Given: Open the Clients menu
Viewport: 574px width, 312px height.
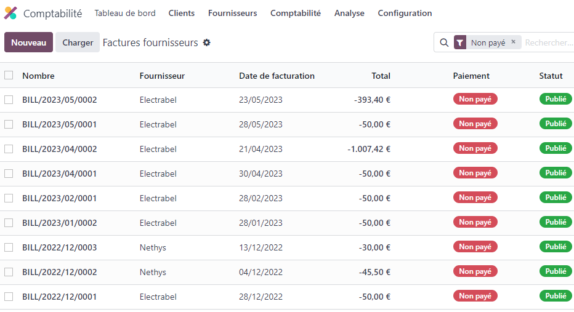Looking at the screenshot, I should [x=182, y=13].
